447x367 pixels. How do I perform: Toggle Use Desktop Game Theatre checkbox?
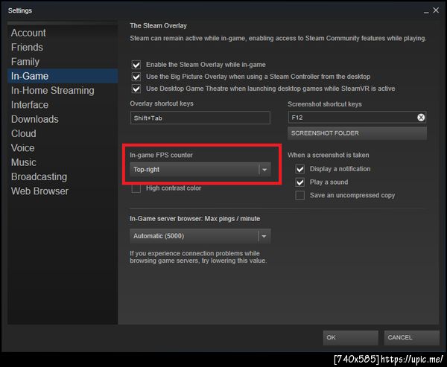click(x=136, y=89)
